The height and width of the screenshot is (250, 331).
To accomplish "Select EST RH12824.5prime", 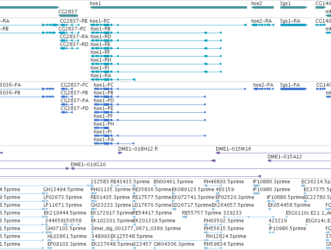I will (226, 237).
